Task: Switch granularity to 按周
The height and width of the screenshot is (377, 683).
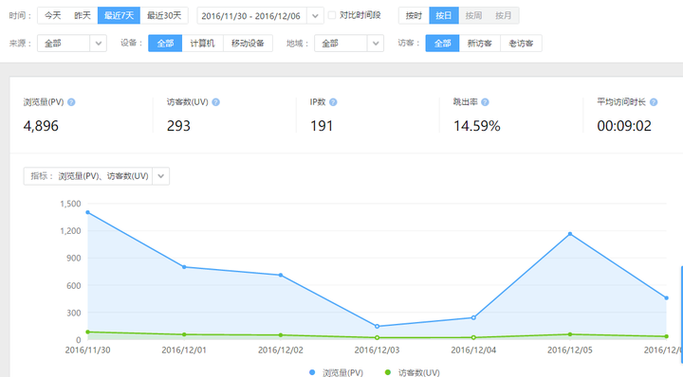Action: pos(473,16)
